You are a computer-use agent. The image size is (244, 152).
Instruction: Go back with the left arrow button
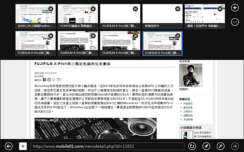pyautogui.click(x=8, y=146)
